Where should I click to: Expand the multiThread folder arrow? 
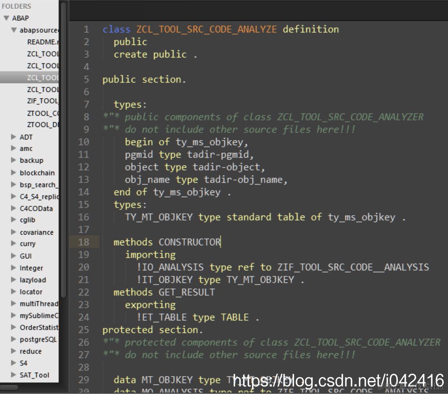tap(13, 303)
